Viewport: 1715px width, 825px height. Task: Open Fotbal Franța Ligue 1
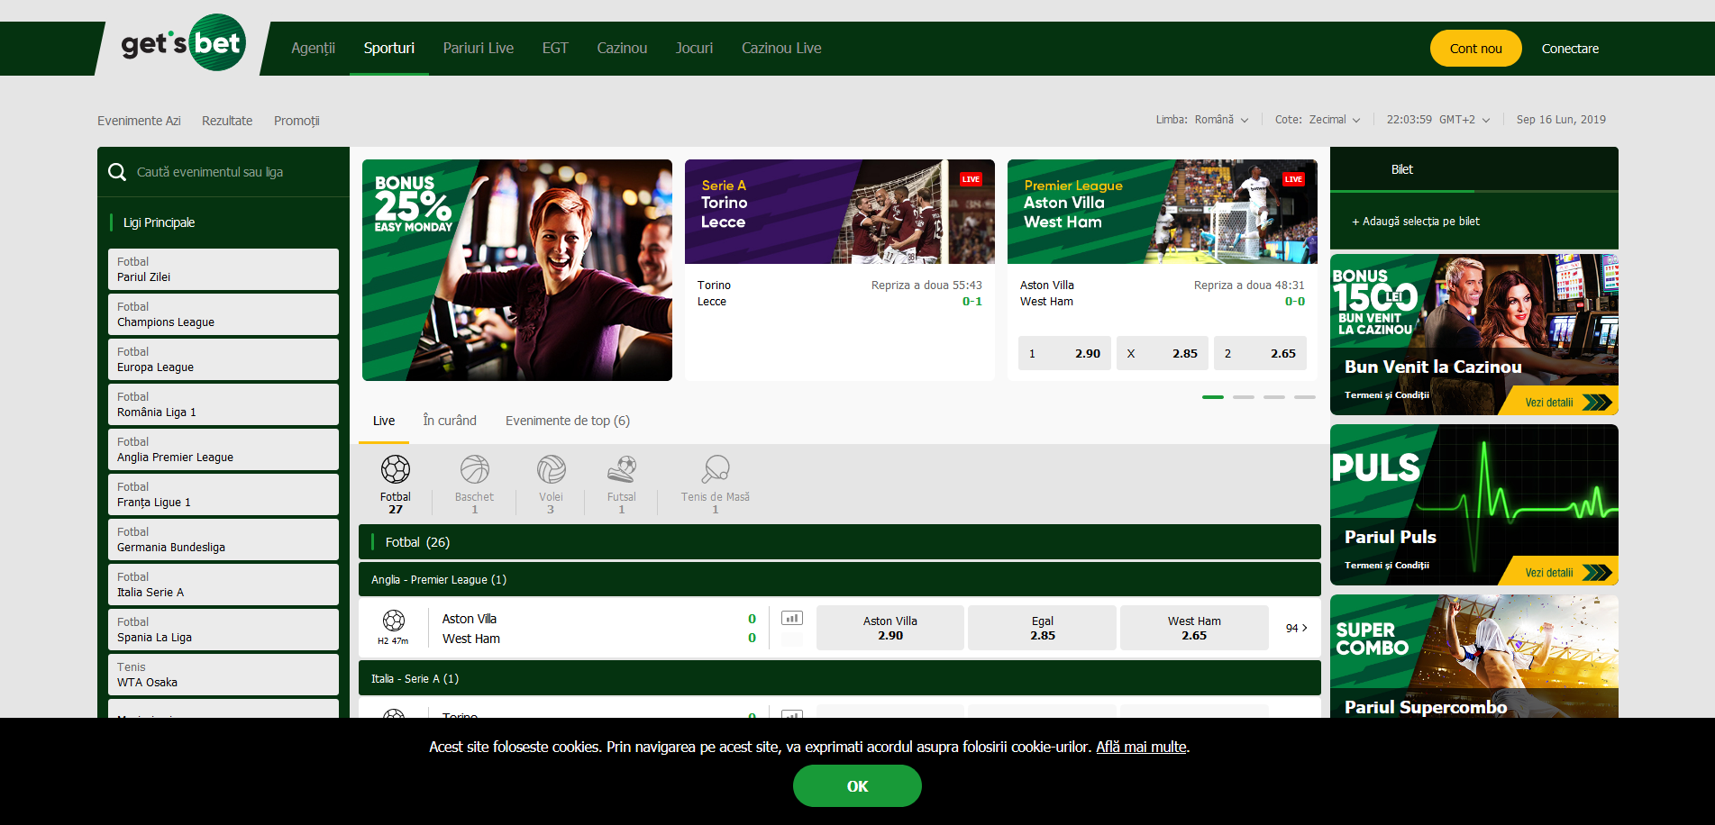click(223, 494)
